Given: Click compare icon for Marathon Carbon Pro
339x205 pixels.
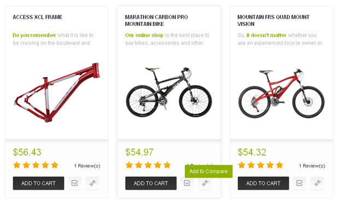Looking at the screenshot, I should [x=204, y=183].
